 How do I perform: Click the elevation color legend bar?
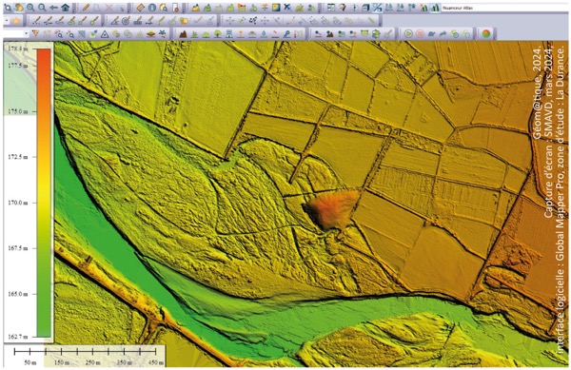point(44,193)
